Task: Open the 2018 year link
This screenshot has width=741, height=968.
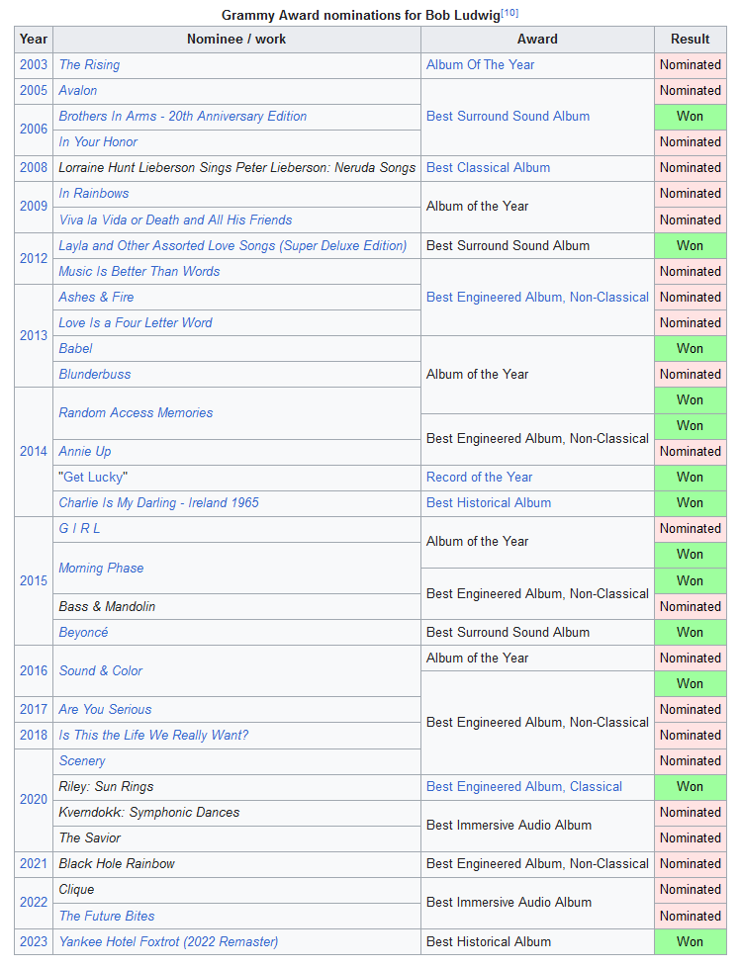Action: [34, 736]
